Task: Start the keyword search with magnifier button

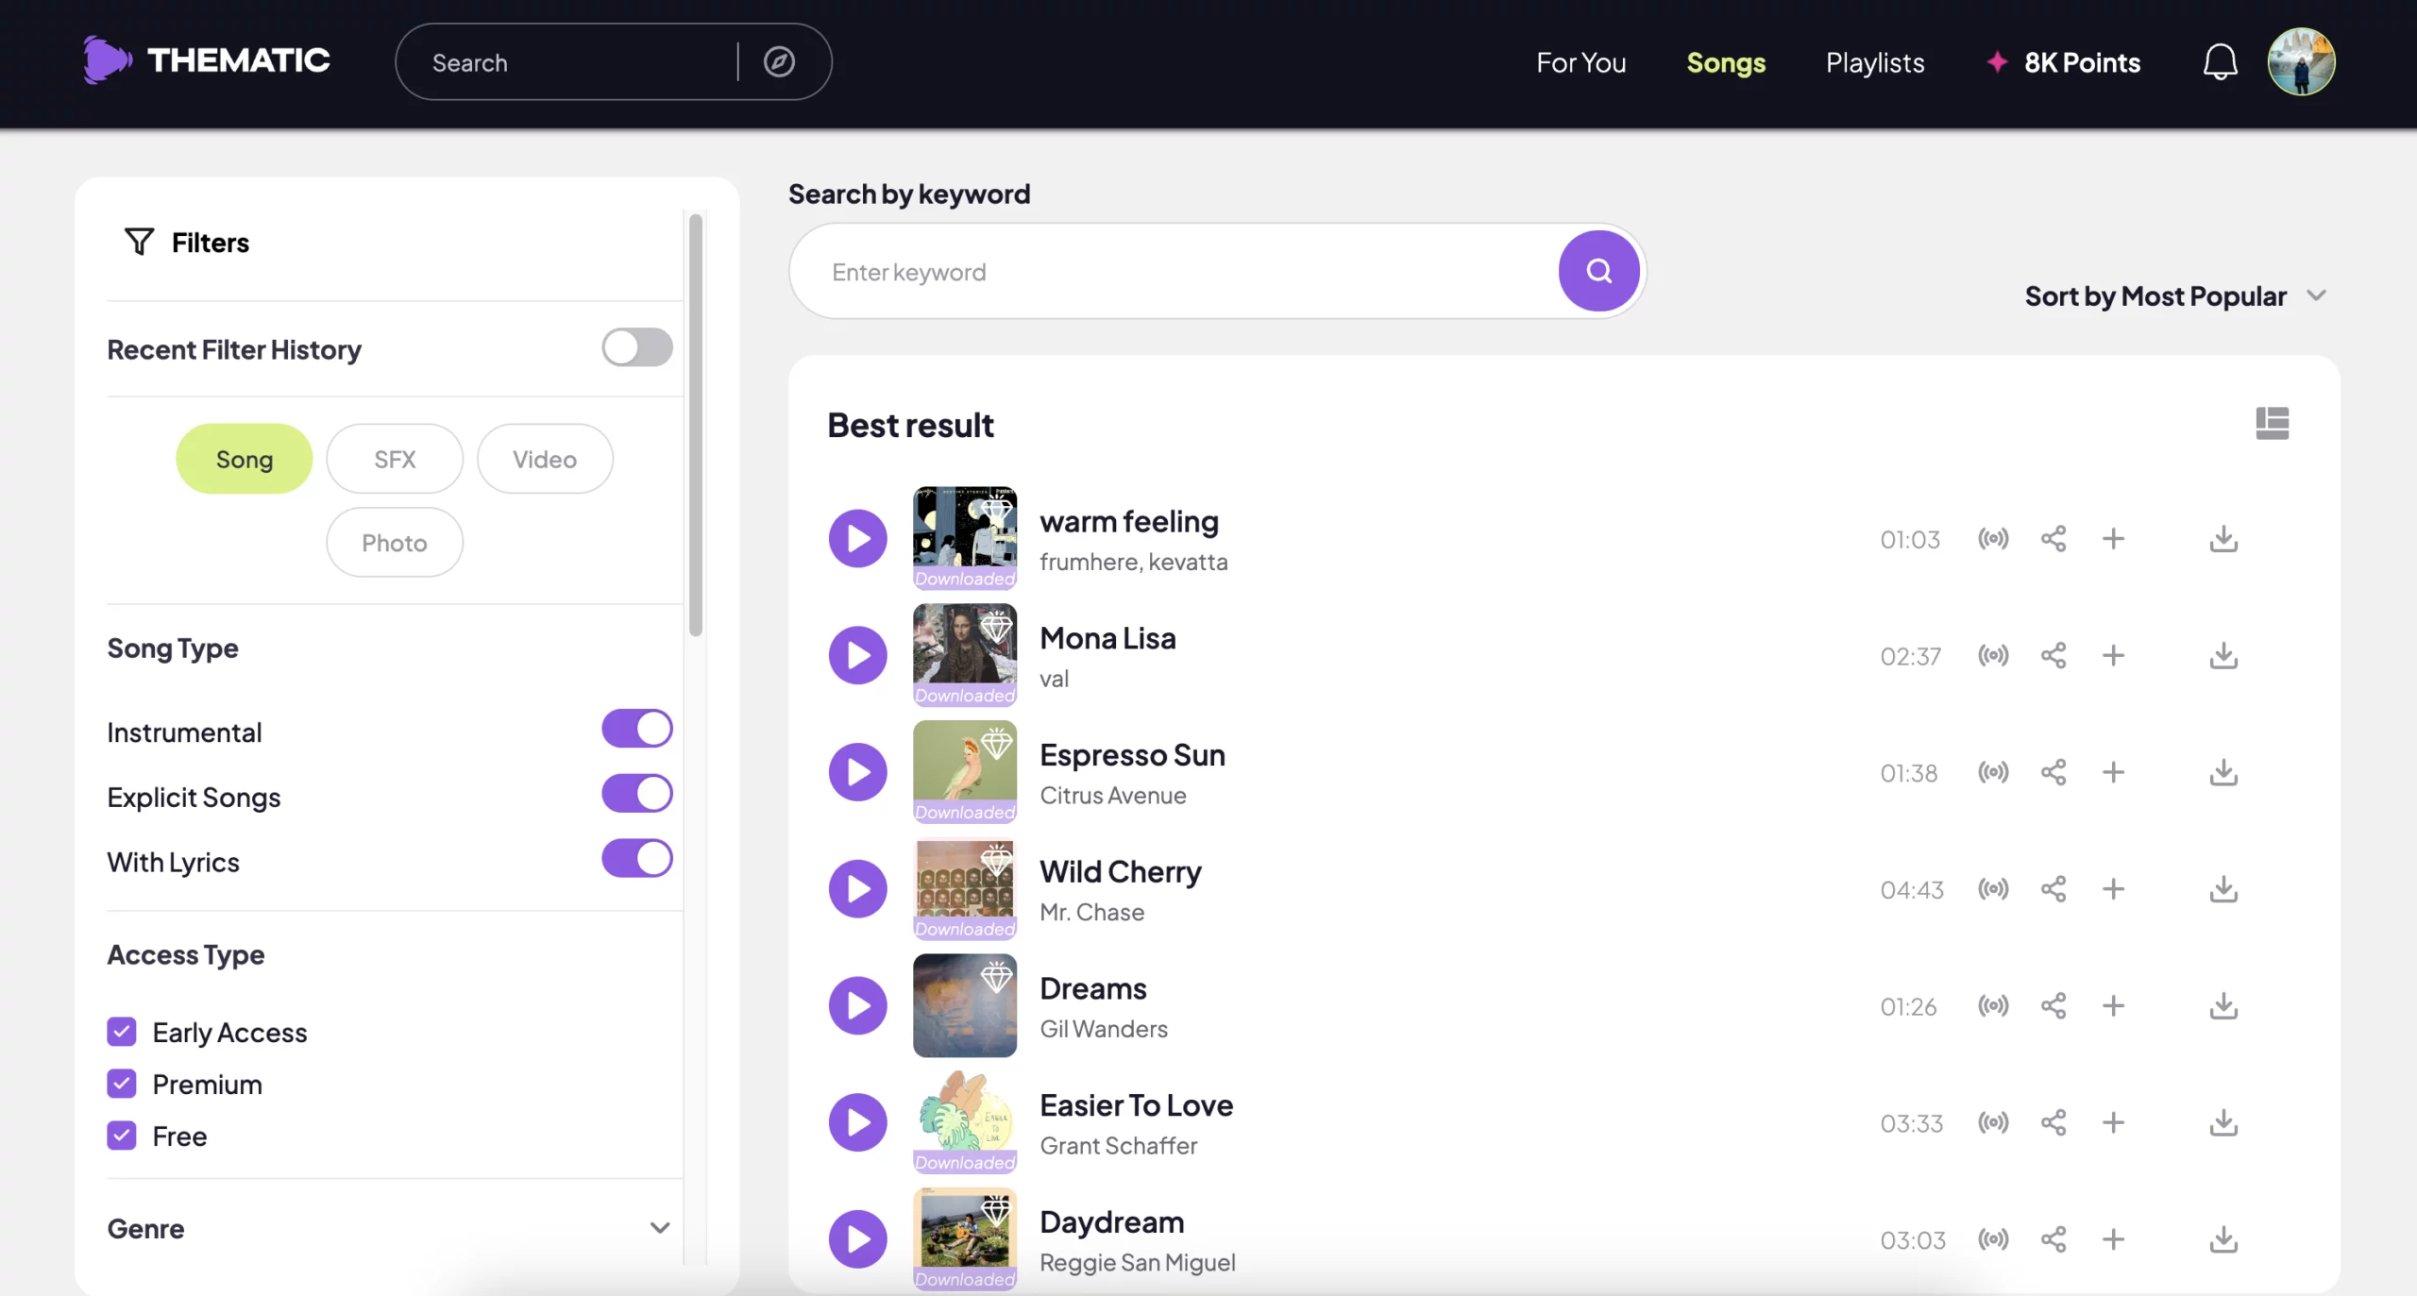Action: point(1597,271)
